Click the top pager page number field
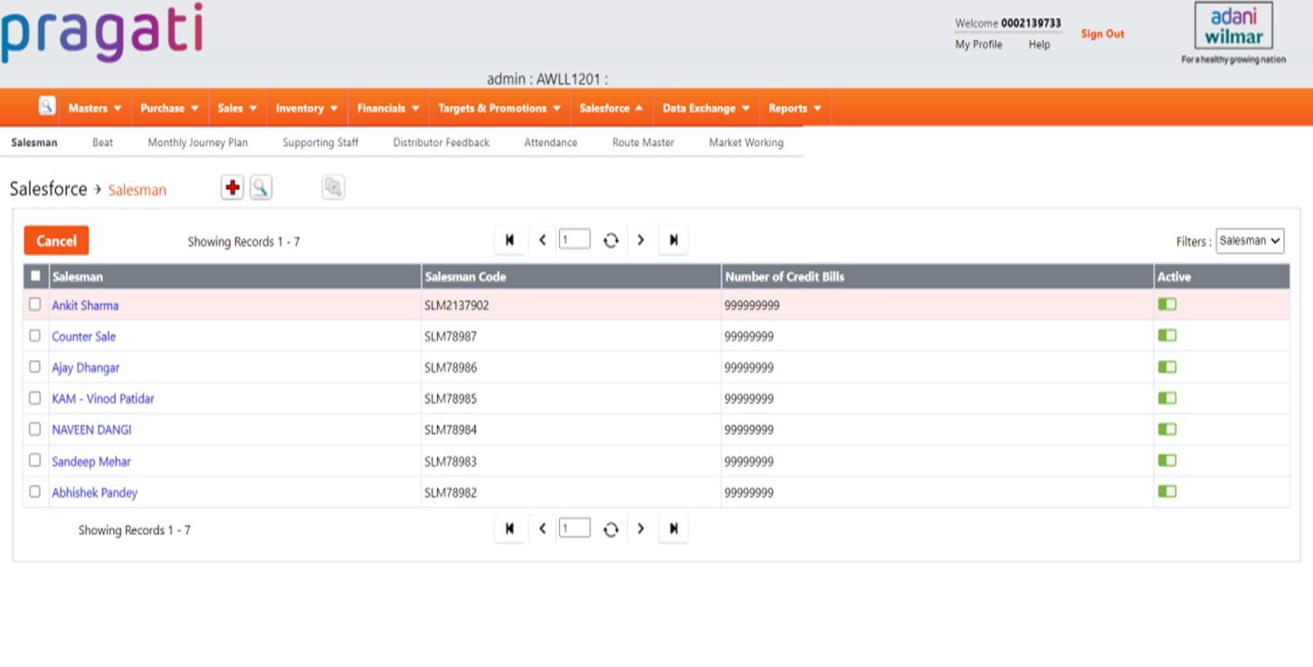 [x=575, y=240]
